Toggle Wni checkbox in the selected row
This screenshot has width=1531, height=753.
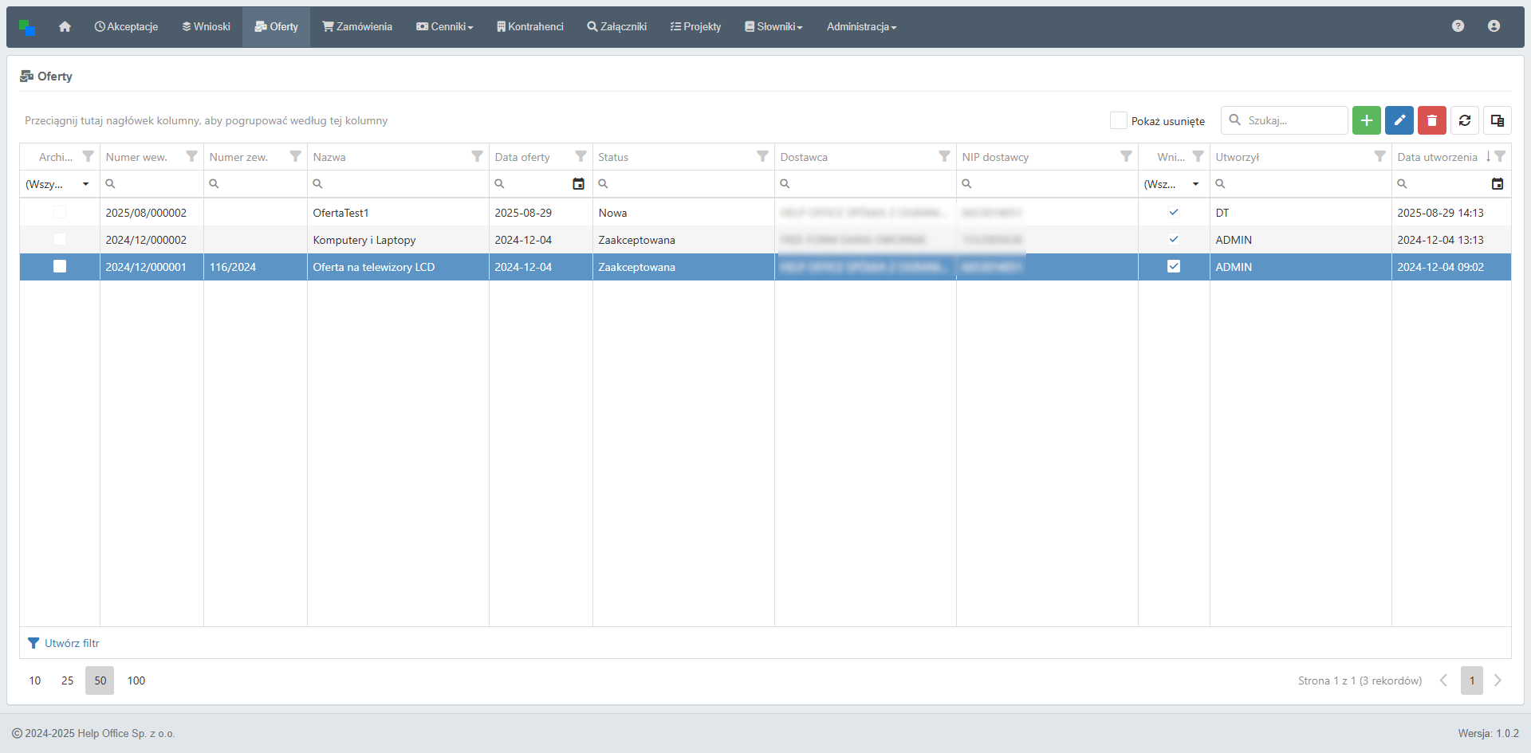point(1173,267)
